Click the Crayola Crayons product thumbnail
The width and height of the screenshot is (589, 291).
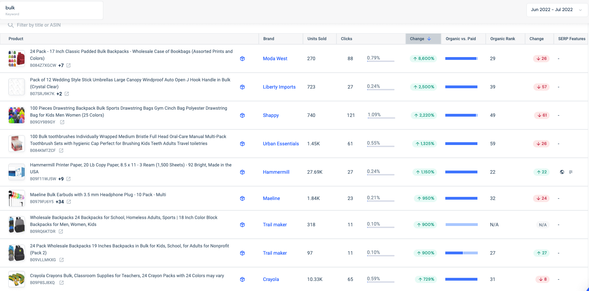[x=17, y=279]
